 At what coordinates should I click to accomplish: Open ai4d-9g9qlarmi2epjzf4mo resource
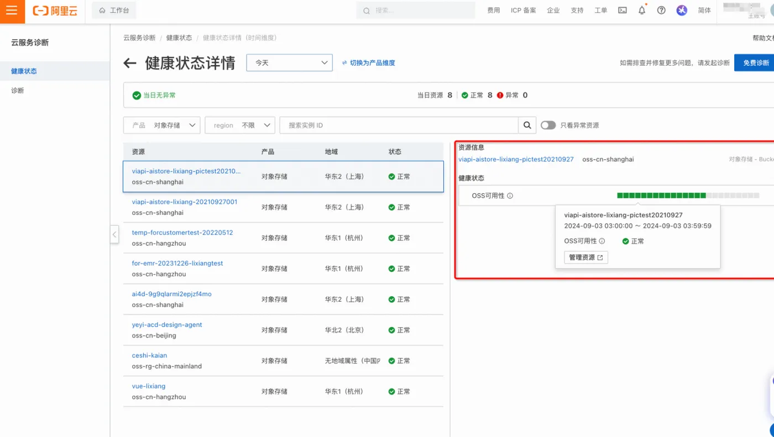(x=172, y=294)
